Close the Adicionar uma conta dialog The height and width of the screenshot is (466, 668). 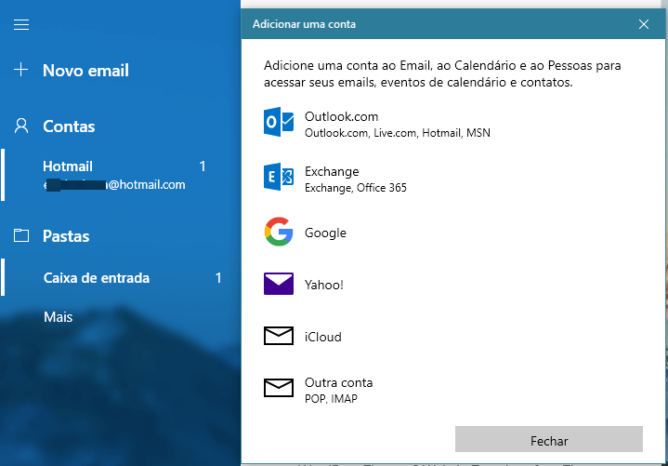coord(643,24)
